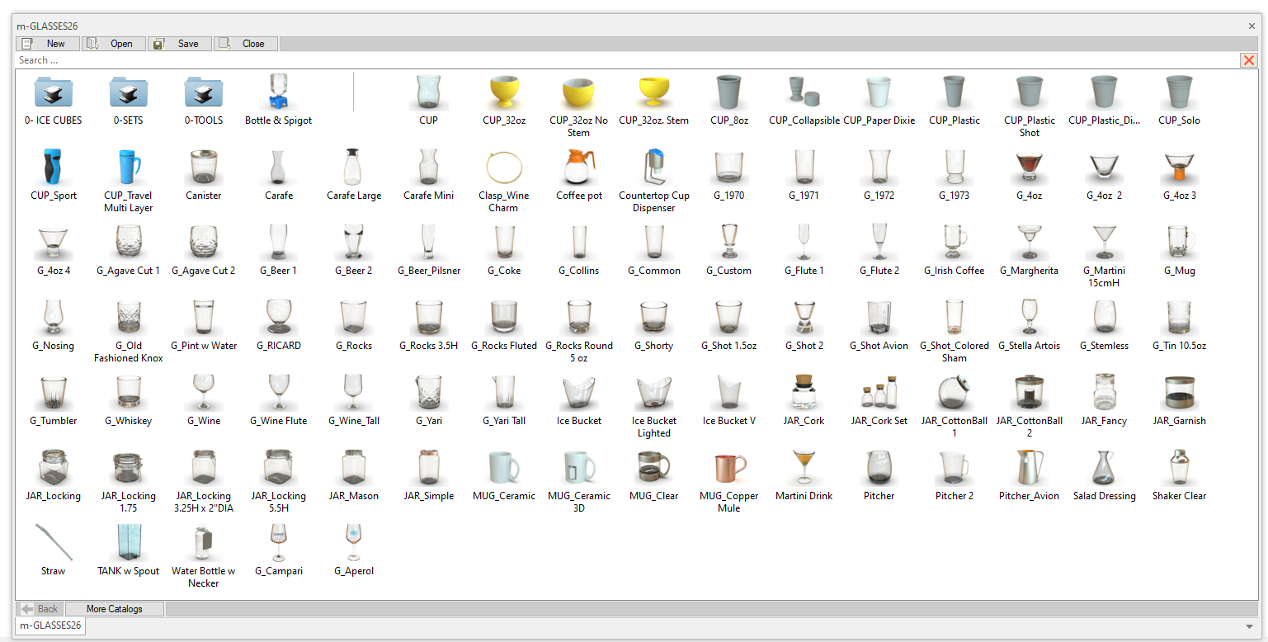Image resolution: width=1268 pixels, height=642 pixels.
Task: Pick the Ice Bucket Lighted model
Action: click(654, 394)
